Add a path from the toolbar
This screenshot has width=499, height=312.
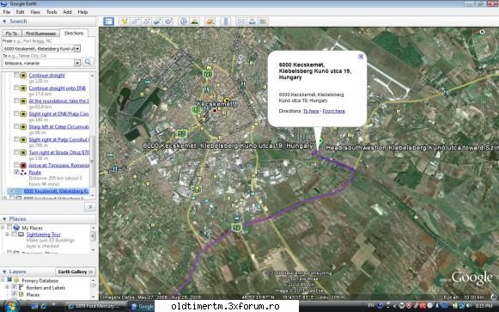tap(146, 21)
